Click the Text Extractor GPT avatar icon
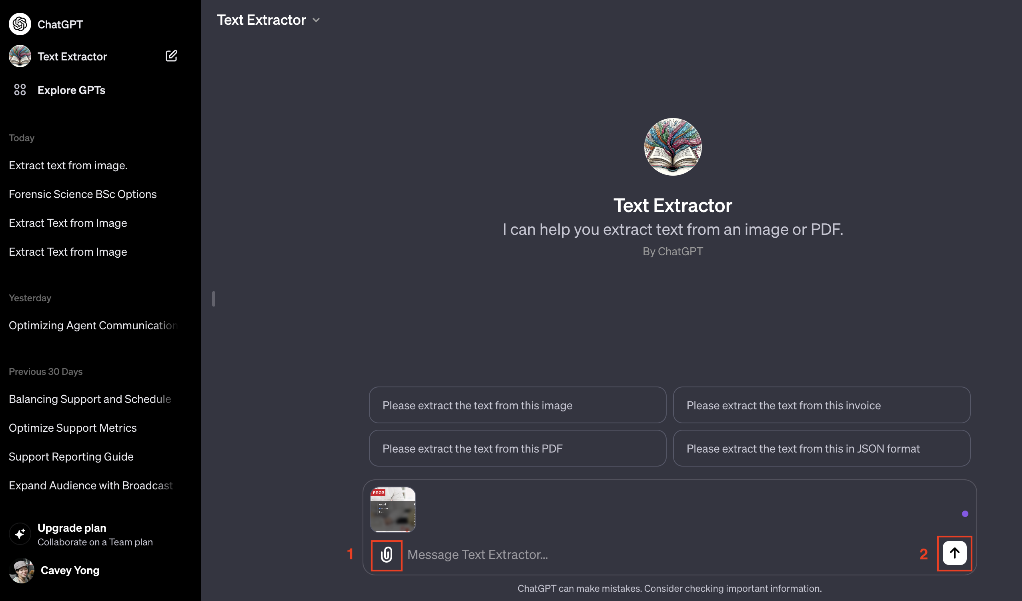The image size is (1022, 601). click(20, 56)
